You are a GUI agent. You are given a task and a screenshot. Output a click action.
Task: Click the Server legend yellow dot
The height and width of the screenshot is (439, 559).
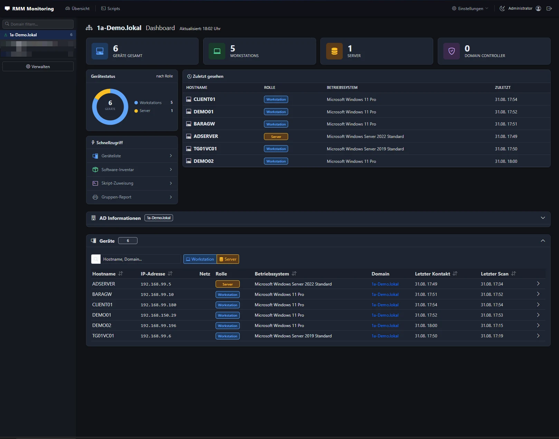136,111
